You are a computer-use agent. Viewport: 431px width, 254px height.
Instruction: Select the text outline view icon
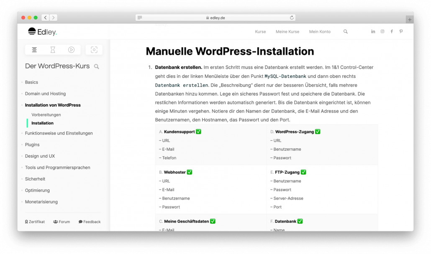pyautogui.click(x=34, y=49)
